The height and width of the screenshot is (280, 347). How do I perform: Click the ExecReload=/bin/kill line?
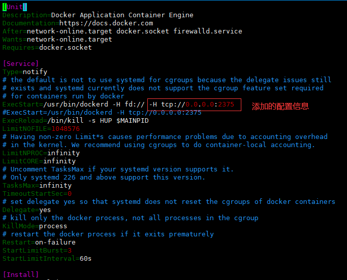click(x=75, y=121)
